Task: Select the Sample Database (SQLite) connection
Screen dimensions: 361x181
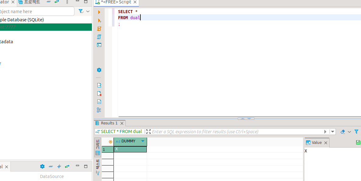Action: click(x=22, y=20)
